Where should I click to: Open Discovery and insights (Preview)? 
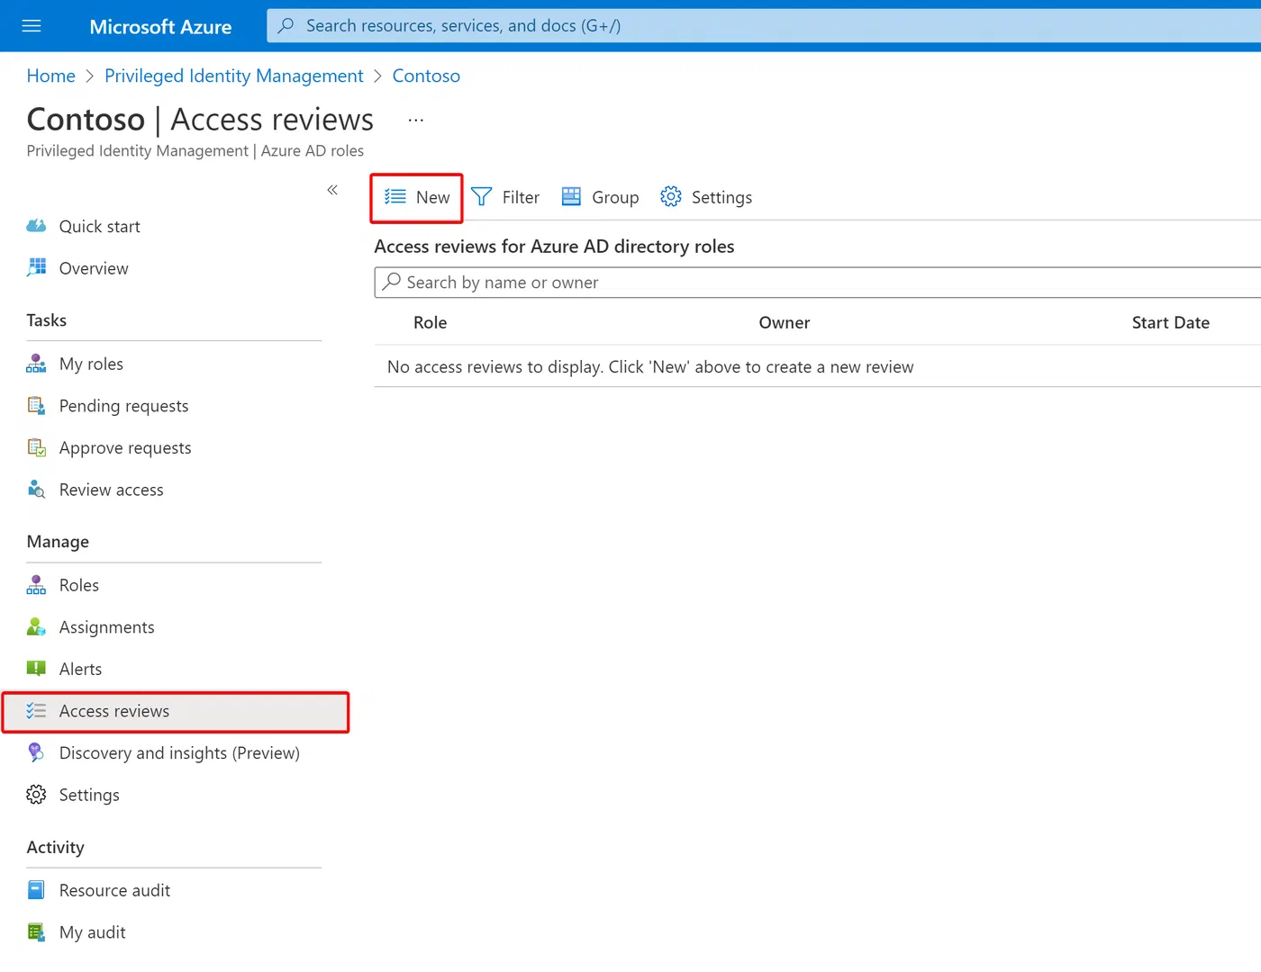[x=179, y=752]
